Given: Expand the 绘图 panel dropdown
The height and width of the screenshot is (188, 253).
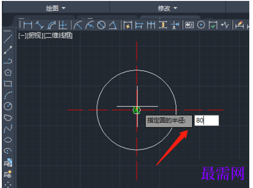Looking at the screenshot, I should [64, 8].
